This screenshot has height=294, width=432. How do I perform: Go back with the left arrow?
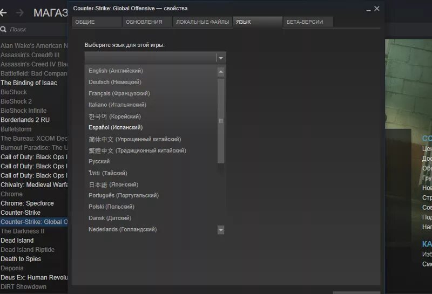pyautogui.click(x=3, y=12)
